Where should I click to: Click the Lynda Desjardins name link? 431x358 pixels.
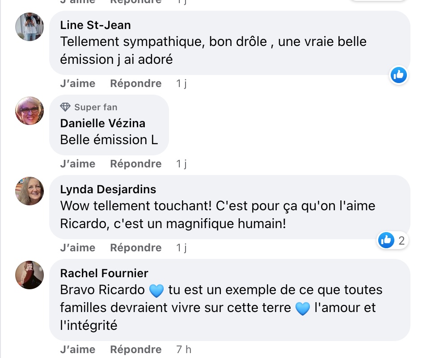(x=108, y=189)
